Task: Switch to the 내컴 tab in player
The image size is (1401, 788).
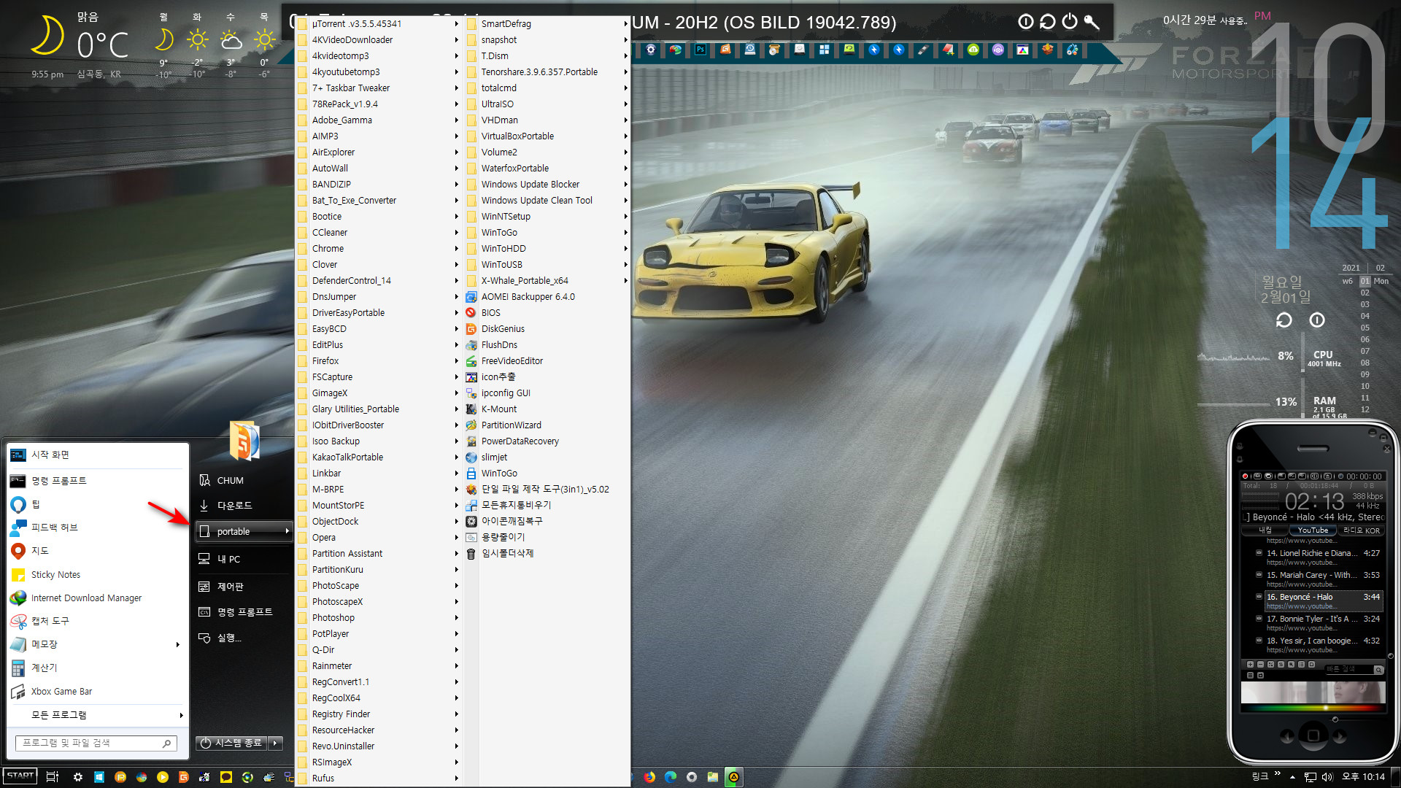Action: [1265, 530]
